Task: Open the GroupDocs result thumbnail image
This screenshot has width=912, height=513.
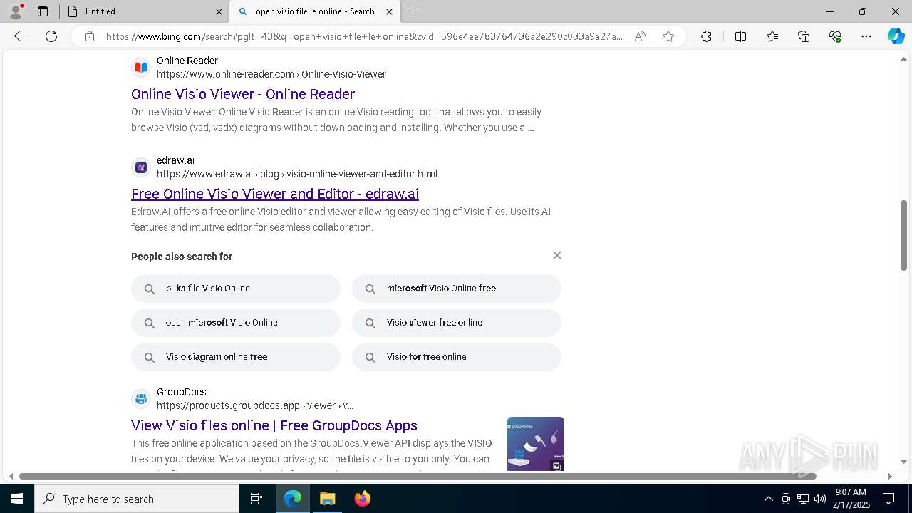Action: click(536, 444)
